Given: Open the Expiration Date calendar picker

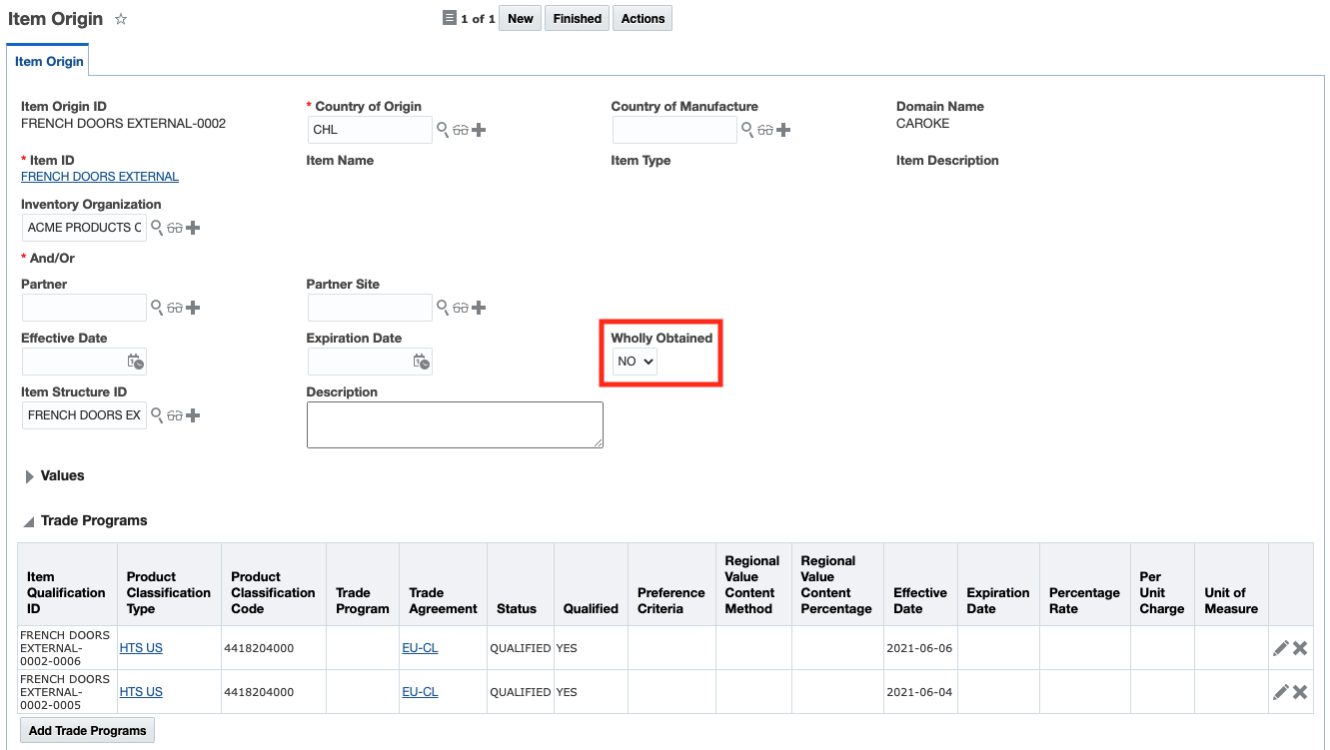Looking at the screenshot, I should click(x=422, y=362).
